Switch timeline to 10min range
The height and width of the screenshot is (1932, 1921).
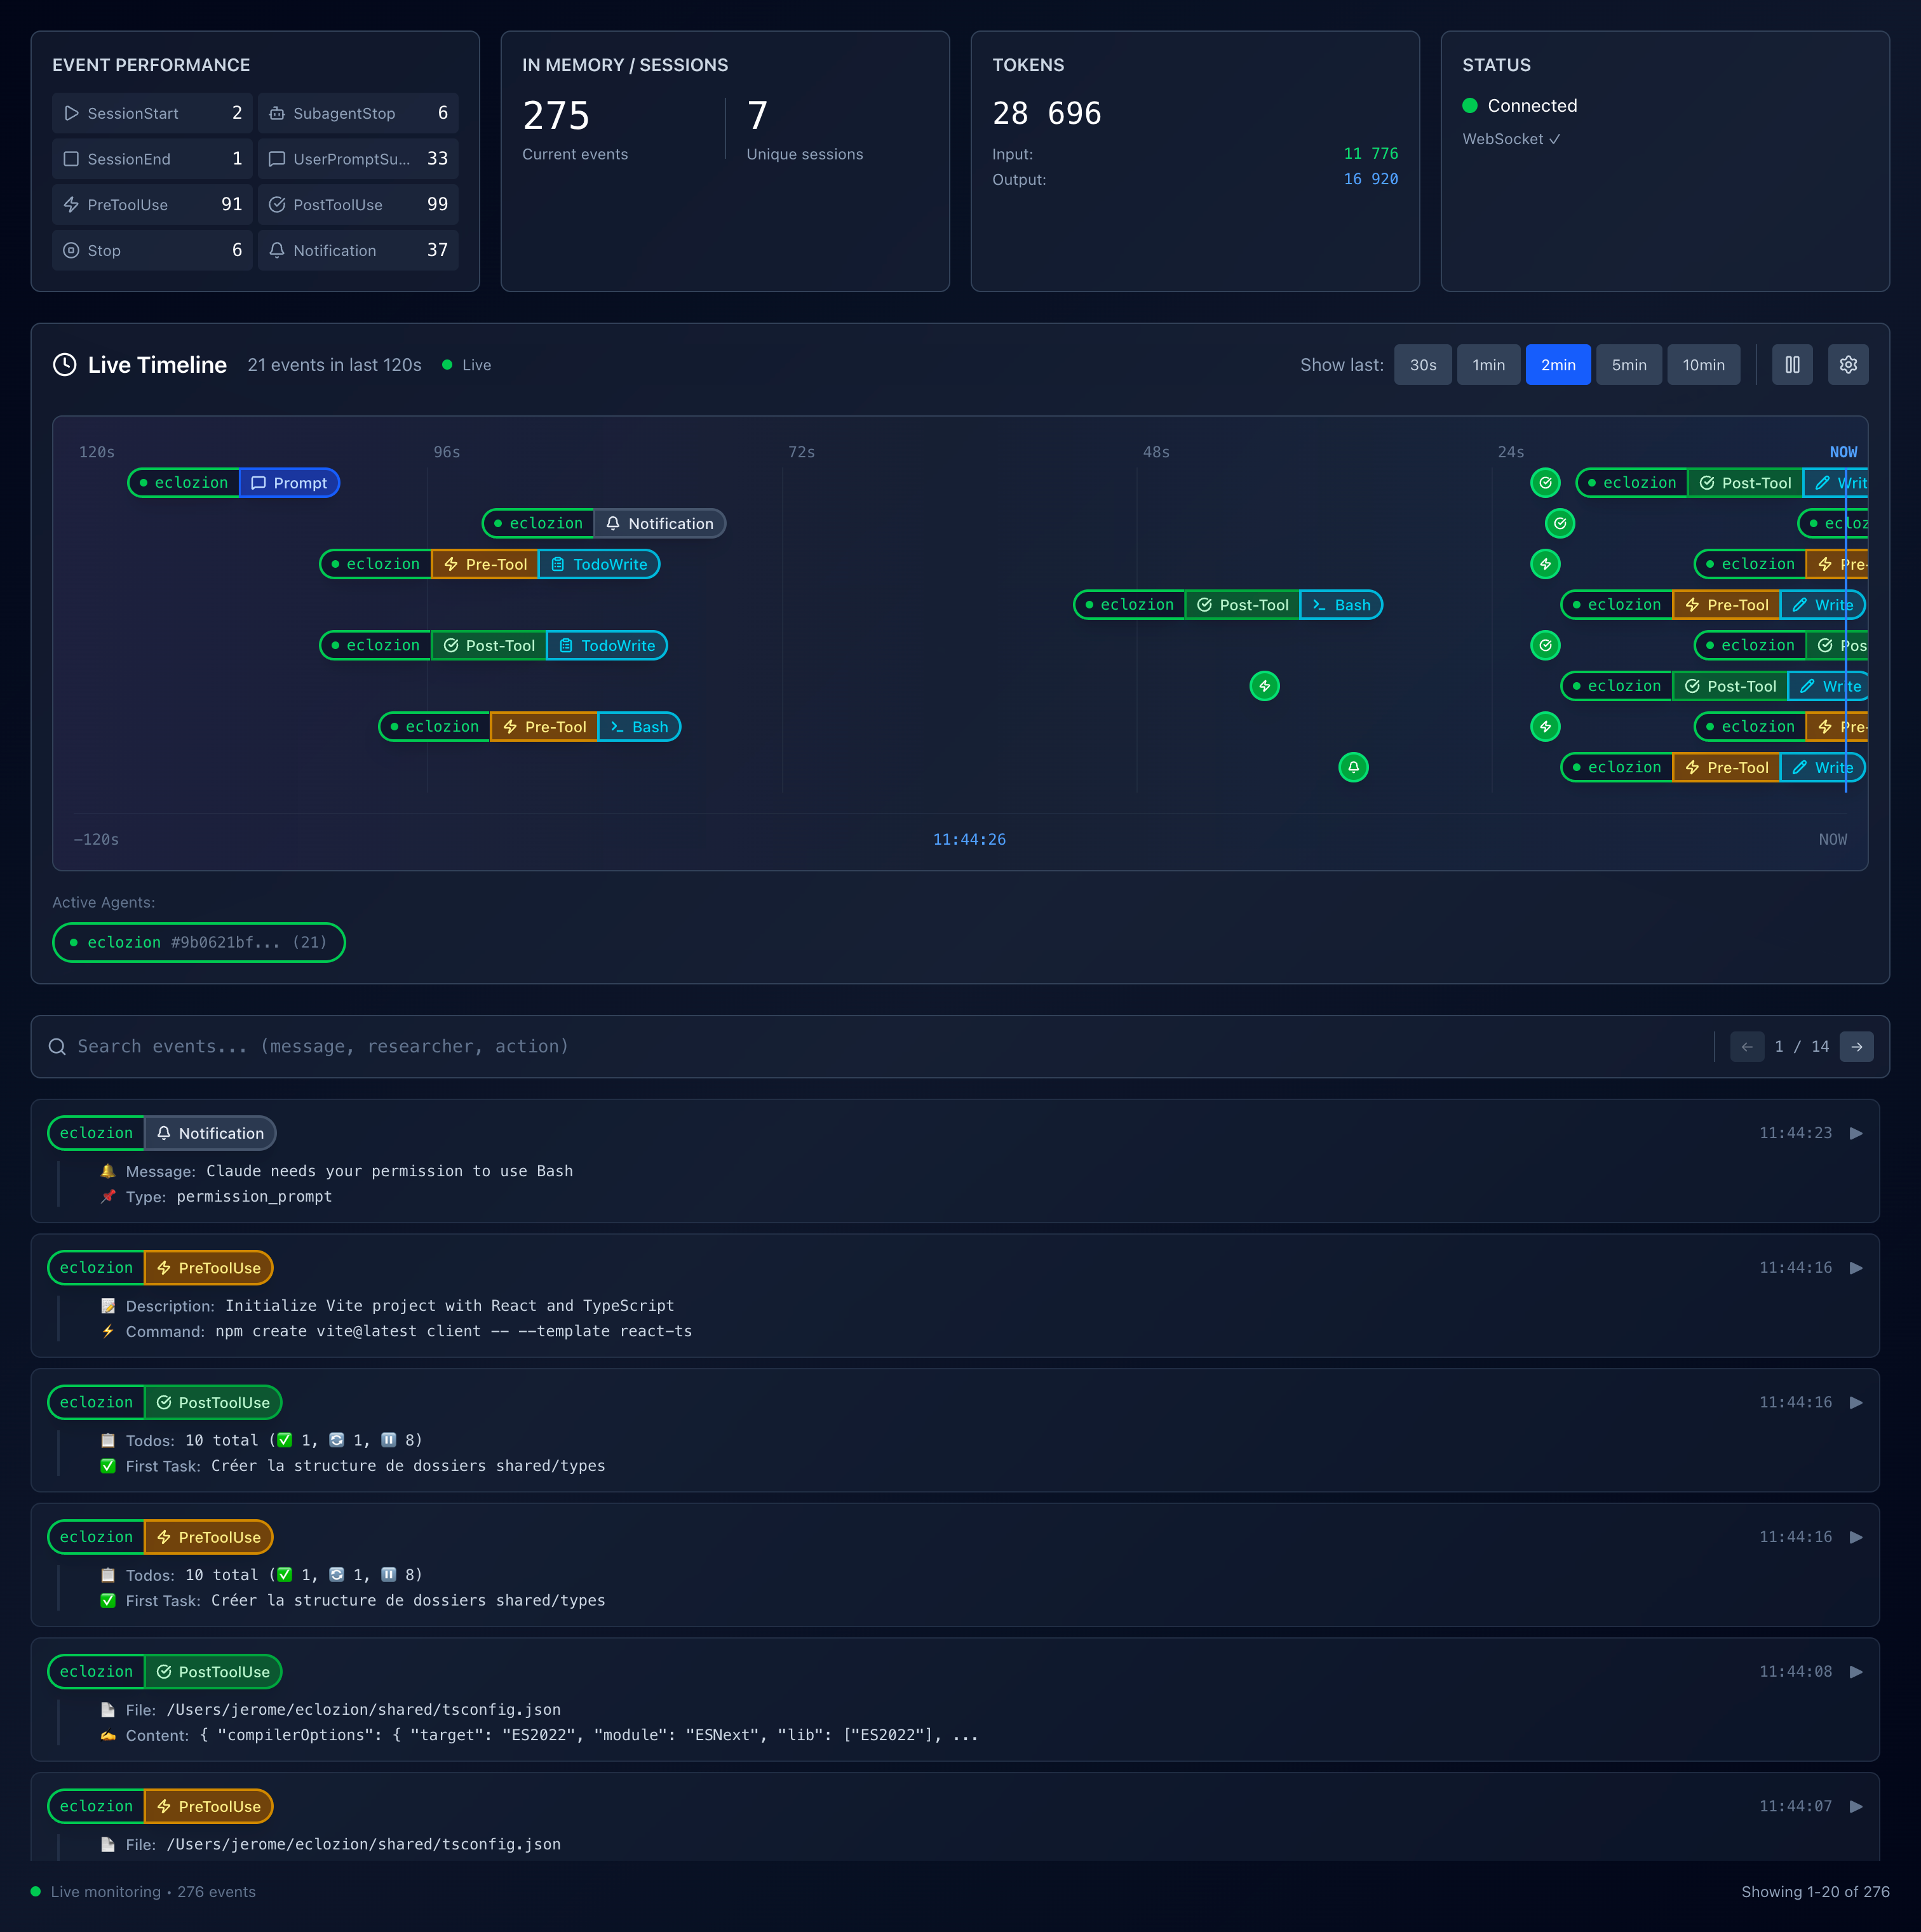(1703, 365)
